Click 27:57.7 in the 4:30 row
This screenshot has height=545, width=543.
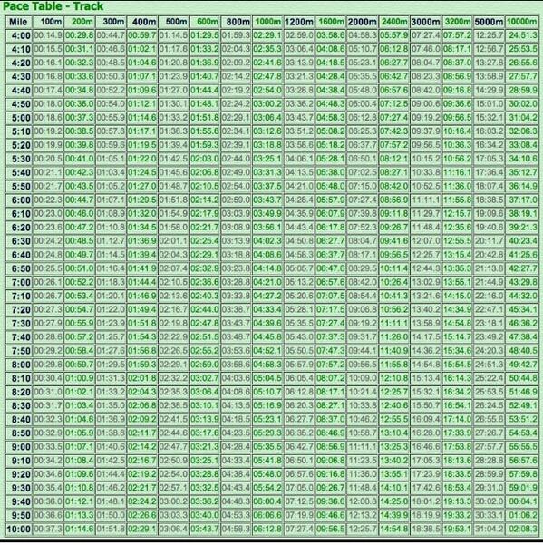521,76
